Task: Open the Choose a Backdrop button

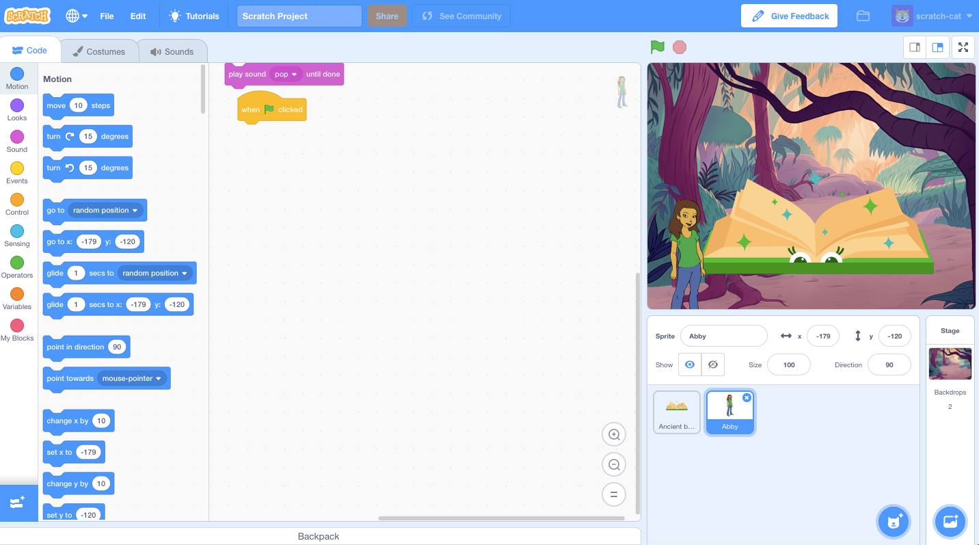Action: 950,522
